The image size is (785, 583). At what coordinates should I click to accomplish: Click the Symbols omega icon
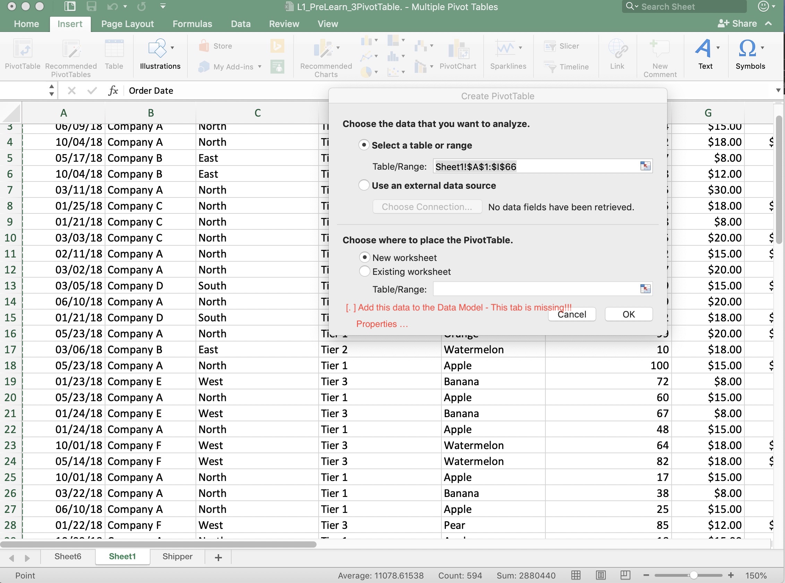point(747,48)
